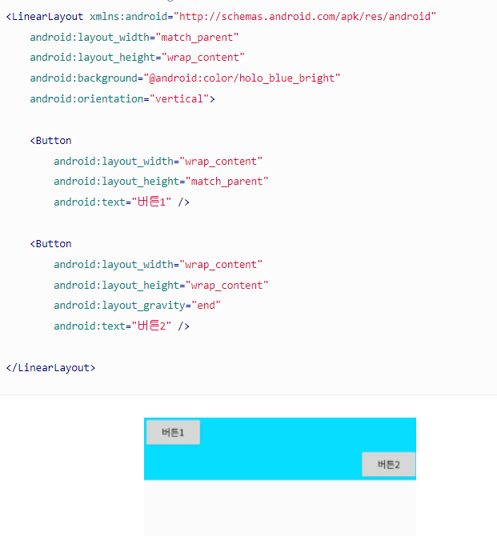Click the second <Button tag

coord(50,244)
